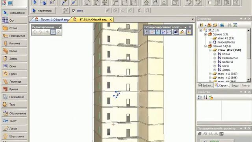Click yellow exclamation icon in Позиционирование toolbar
The height and width of the screenshot is (142, 252).
[x=189, y=32]
